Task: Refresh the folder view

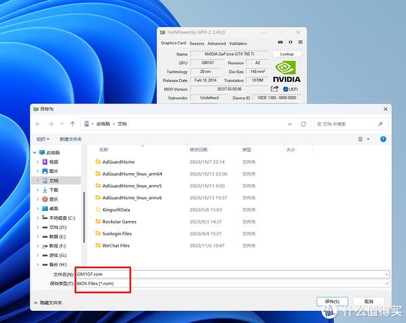Action: click(x=303, y=124)
